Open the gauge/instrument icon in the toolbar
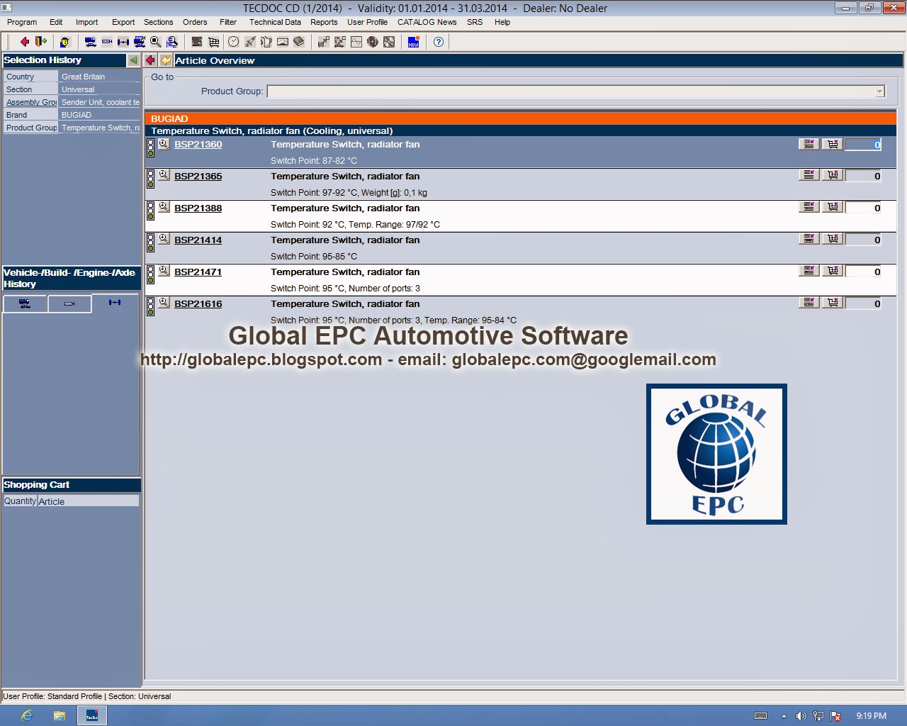Viewport: 907px width, 726px height. tap(283, 42)
